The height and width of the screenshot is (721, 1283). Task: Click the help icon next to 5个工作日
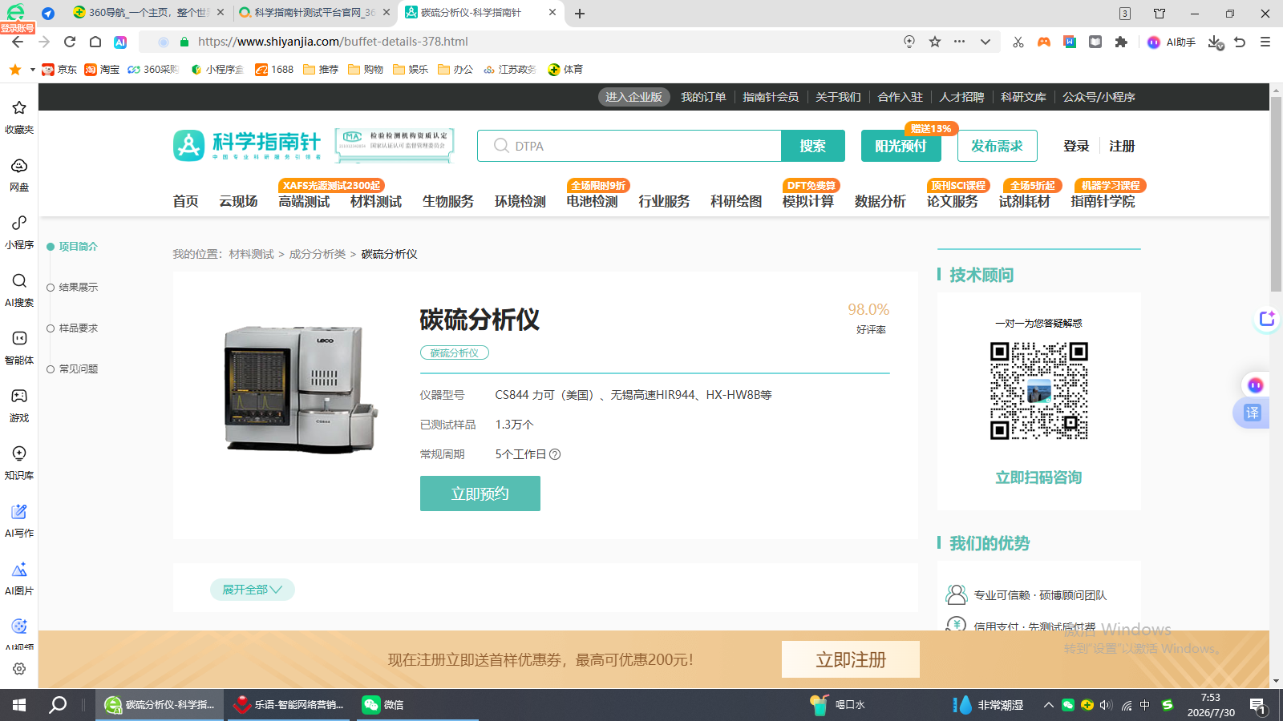[555, 454]
